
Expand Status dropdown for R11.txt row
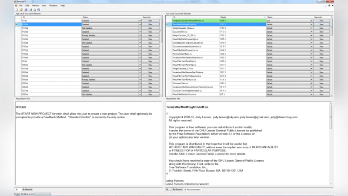140,28
